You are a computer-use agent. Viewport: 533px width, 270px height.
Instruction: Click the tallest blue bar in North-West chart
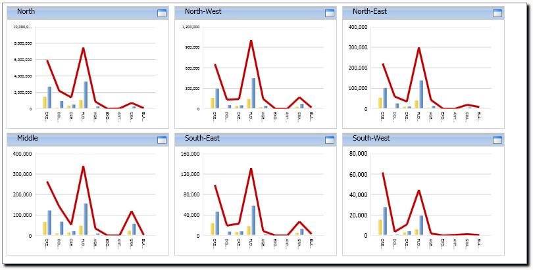tap(253, 93)
